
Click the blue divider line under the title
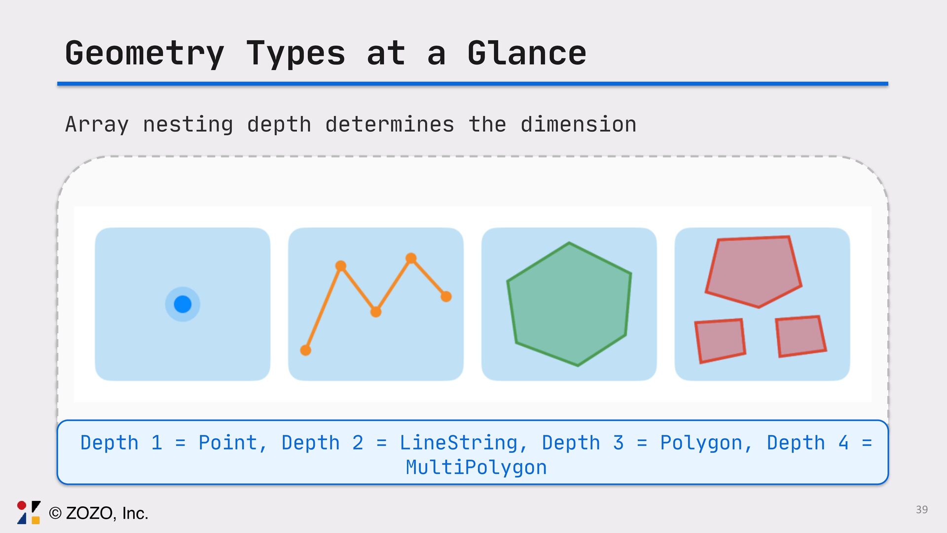tap(473, 84)
